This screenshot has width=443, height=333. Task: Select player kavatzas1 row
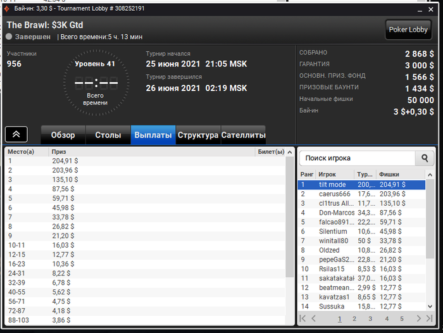[x=361, y=297]
